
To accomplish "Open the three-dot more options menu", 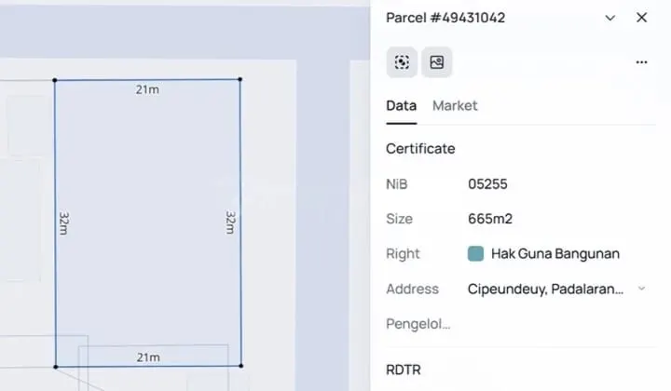I will tap(641, 62).
